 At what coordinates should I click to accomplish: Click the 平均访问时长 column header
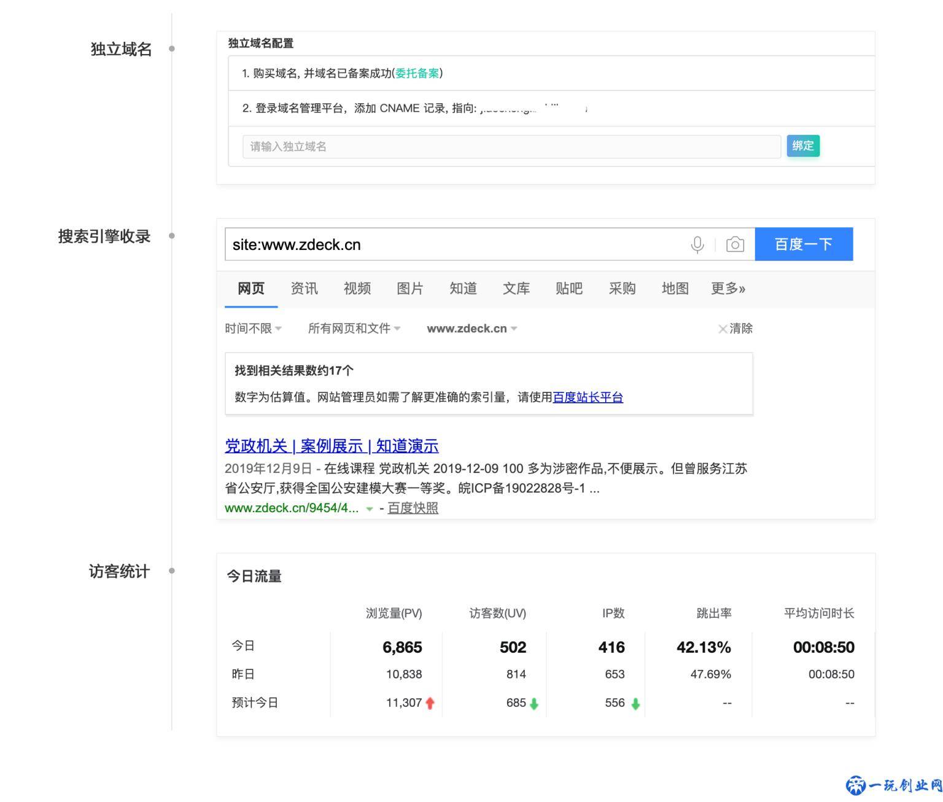click(819, 613)
